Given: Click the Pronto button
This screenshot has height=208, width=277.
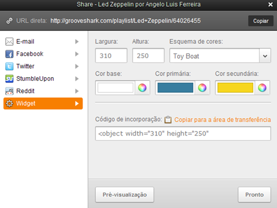Looking at the screenshot, I should click(x=254, y=195).
